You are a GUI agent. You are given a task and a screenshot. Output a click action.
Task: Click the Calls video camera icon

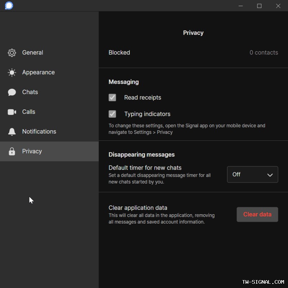12,112
